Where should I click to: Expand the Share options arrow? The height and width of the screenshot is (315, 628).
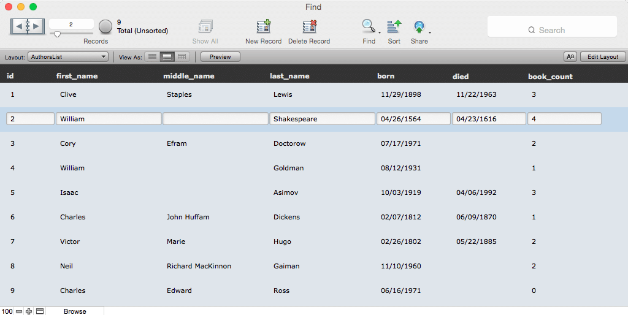coord(430,33)
